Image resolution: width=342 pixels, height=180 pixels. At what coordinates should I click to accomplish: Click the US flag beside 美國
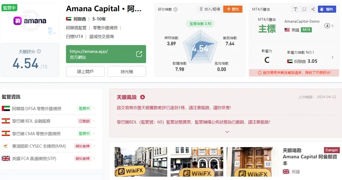287,30
